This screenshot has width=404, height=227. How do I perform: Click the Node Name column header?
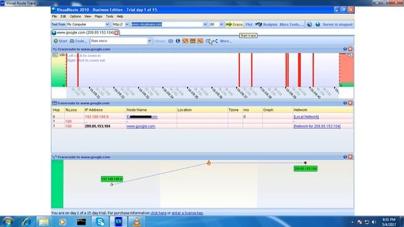(151, 110)
